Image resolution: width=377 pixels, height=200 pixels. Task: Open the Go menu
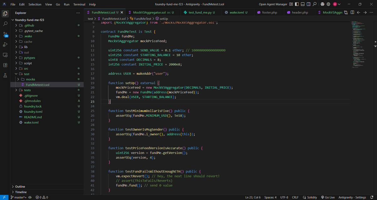(58, 4)
